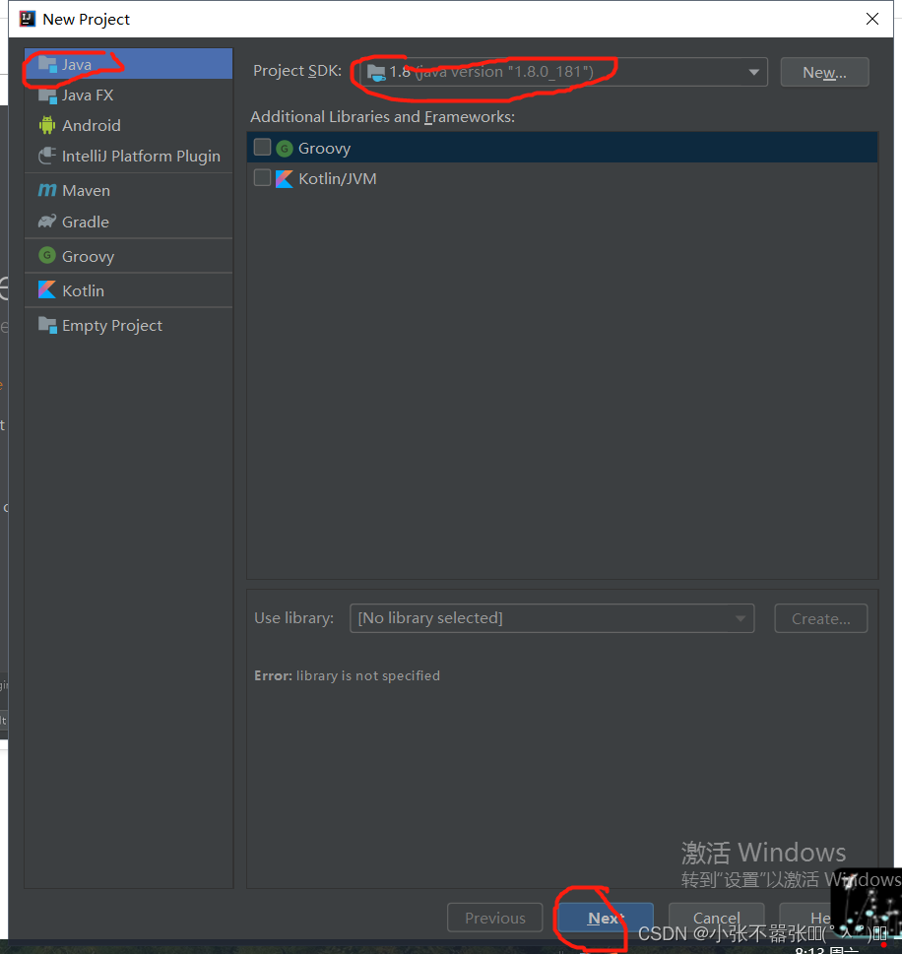The height and width of the screenshot is (954, 902).
Task: Click the 'Additional Libraries and Frameworks' label
Action: [x=383, y=117]
